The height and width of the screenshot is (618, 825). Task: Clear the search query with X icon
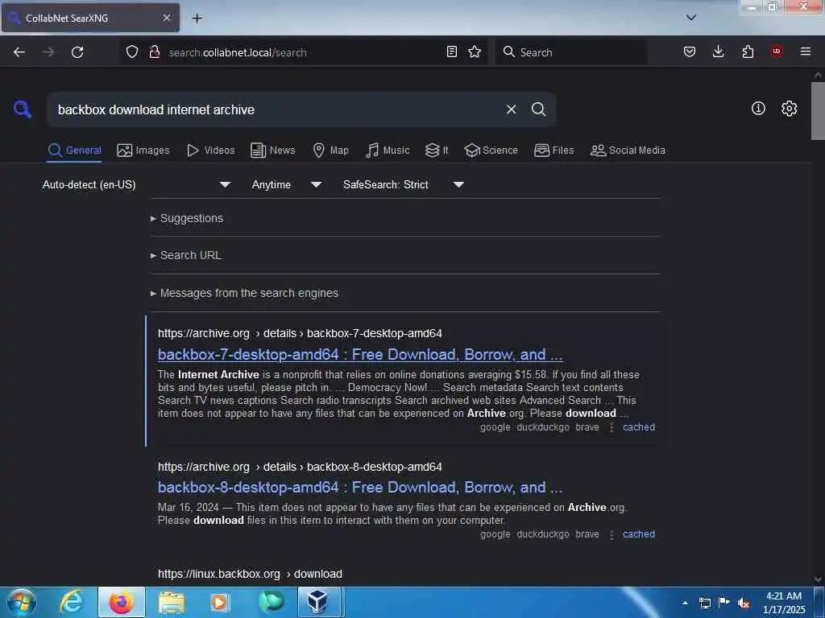(x=511, y=109)
